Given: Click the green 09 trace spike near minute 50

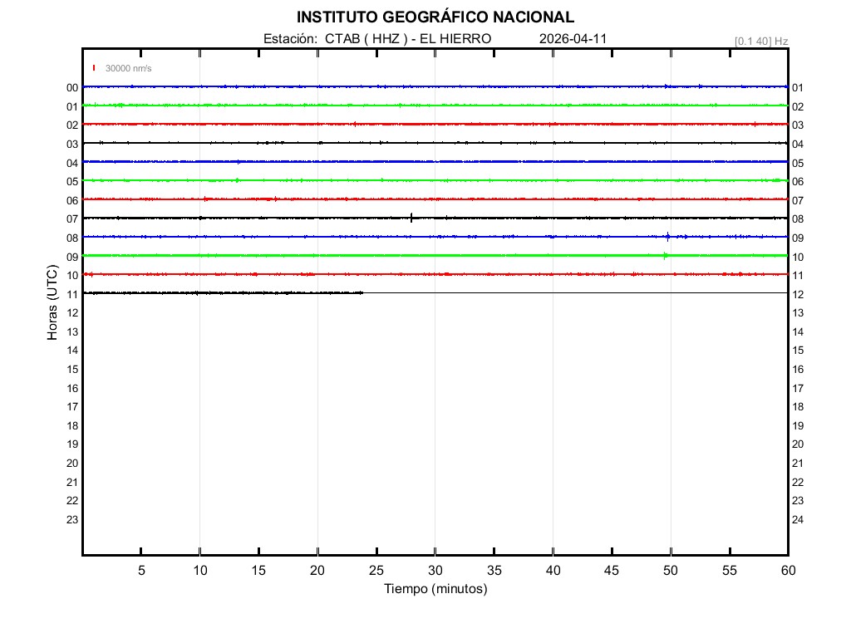Looking at the screenshot, I should [x=665, y=255].
